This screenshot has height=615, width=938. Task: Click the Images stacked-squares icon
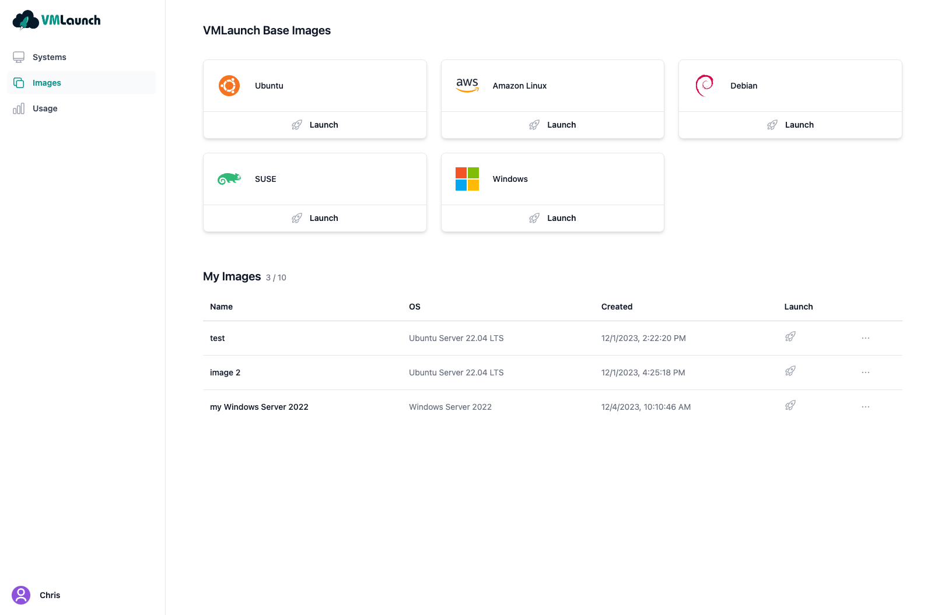coord(19,83)
